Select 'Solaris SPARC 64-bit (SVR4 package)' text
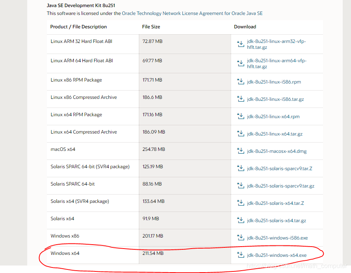351x273 pixels. pyautogui.click(x=90, y=167)
